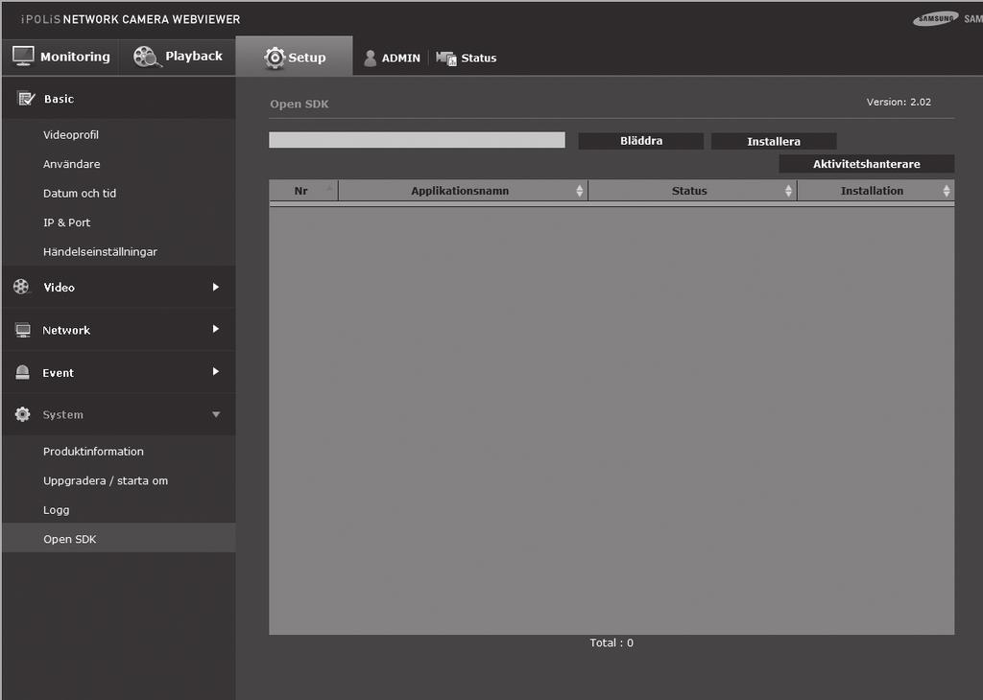Image resolution: width=983 pixels, height=700 pixels.
Task: Sort by the Nr column arrow
Action: pos(329,187)
